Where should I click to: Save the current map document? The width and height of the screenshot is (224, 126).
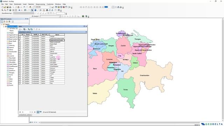8,7
